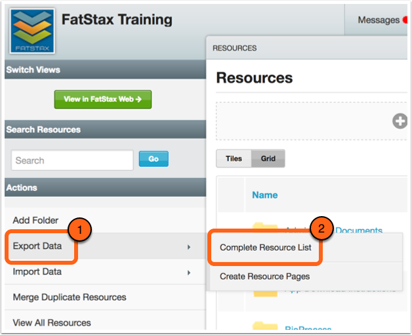Click the dashed drop zone area

pos(312,121)
